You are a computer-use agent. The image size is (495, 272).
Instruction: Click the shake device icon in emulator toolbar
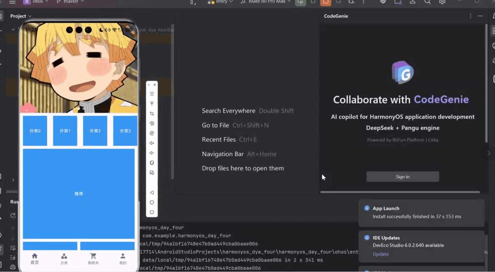tap(152, 163)
